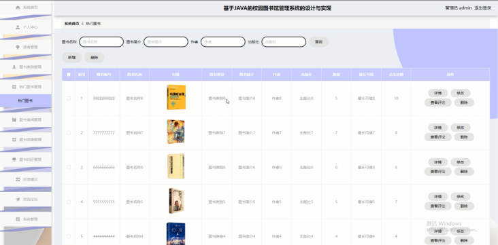Click the 点击次数 column header
The width and height of the screenshot is (498, 245).
coord(397,75)
